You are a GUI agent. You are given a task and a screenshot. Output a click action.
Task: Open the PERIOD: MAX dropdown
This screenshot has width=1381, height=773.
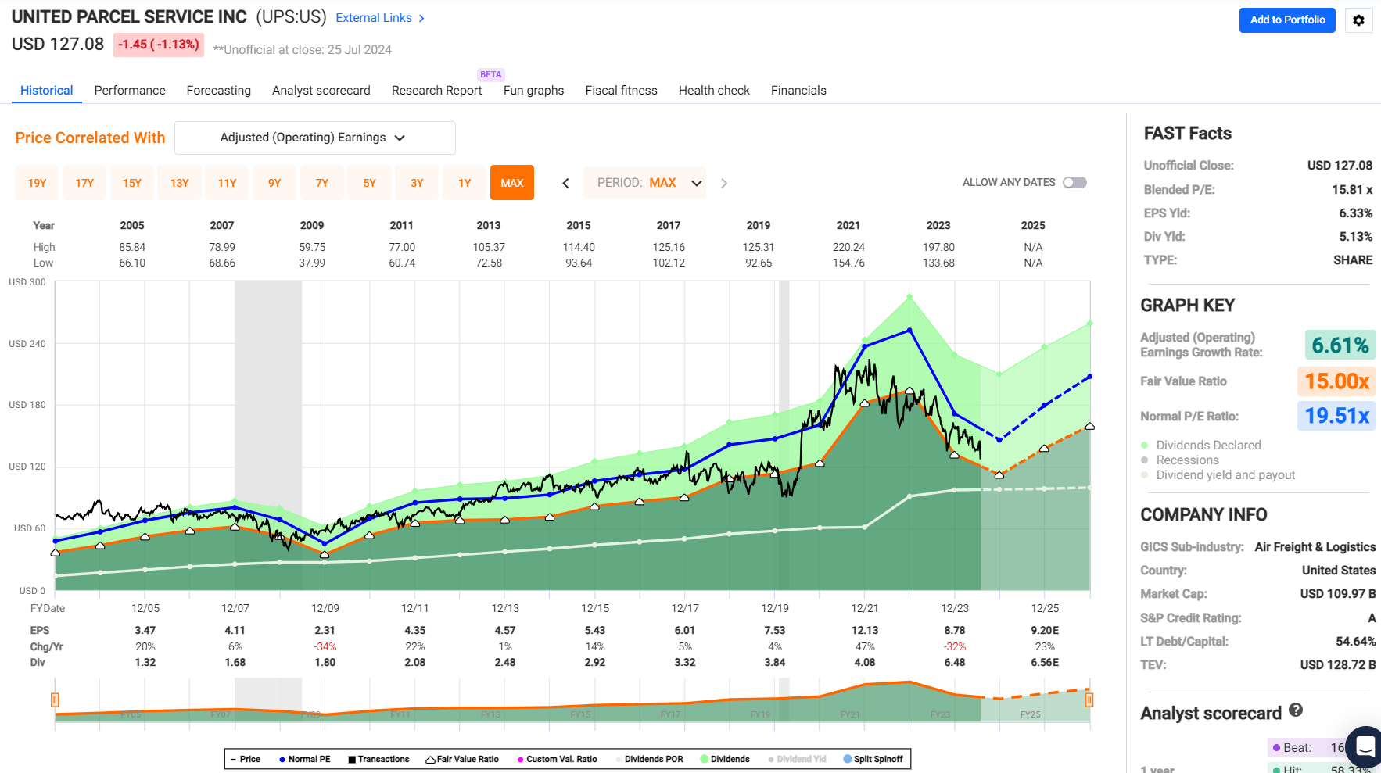pos(644,182)
